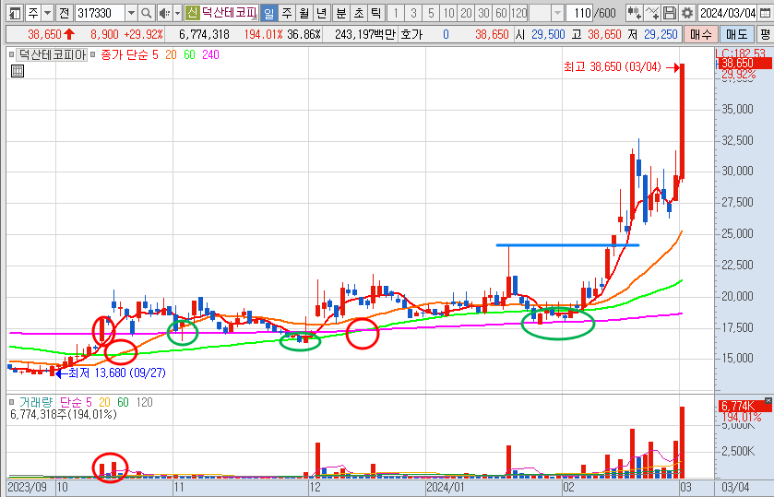Expand the 주 market type dropdown arrow
The image size is (774, 497).
coord(47,13)
